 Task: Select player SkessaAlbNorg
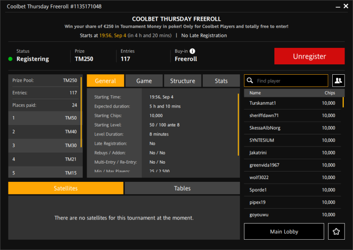point(292,128)
